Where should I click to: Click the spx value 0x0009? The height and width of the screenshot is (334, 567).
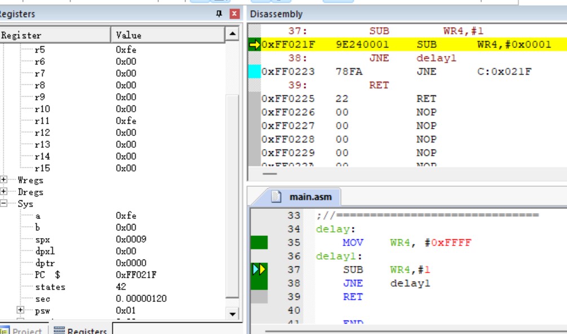[131, 239]
